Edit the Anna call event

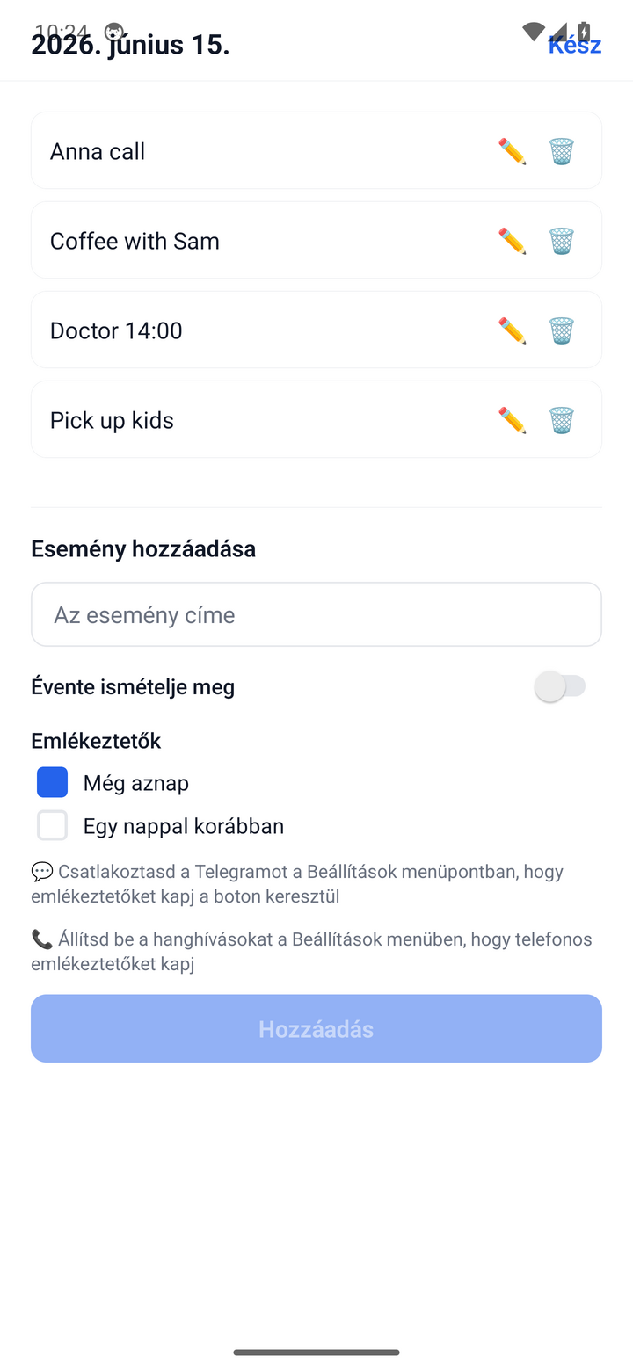coord(512,151)
